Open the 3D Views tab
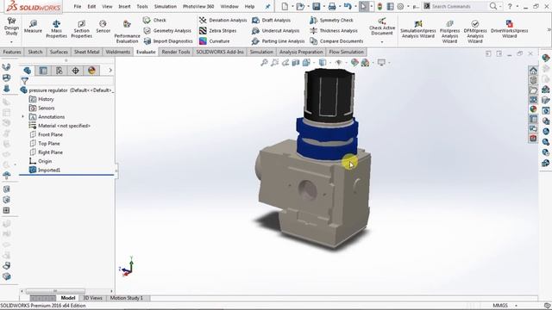Image resolution: width=552 pixels, height=310 pixels. (x=92, y=298)
